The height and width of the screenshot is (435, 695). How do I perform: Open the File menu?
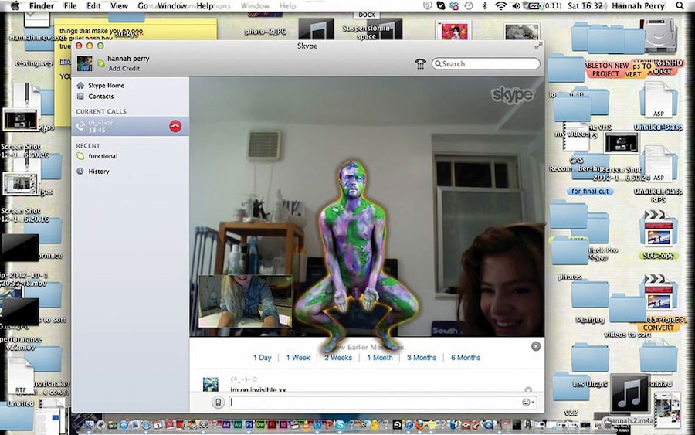point(70,6)
